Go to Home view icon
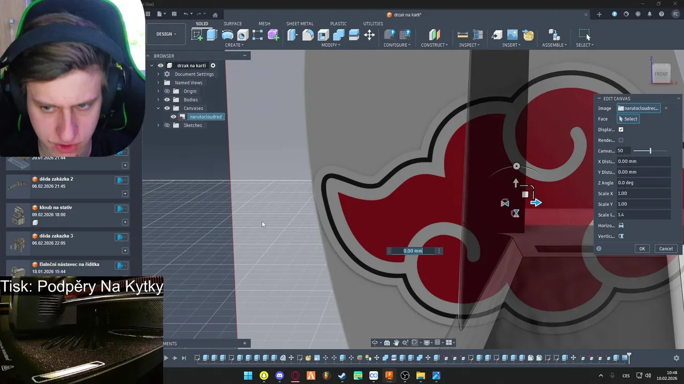This screenshot has height=384, width=684. [x=215, y=14]
